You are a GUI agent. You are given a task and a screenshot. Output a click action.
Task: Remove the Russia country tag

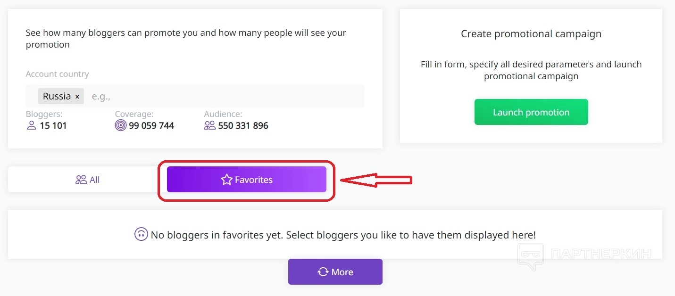point(77,97)
